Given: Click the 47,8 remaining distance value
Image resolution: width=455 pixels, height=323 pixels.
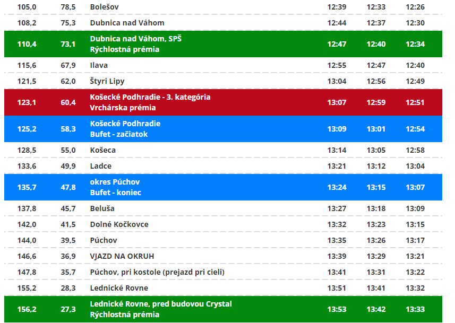Looking at the screenshot, I should coord(68,187).
